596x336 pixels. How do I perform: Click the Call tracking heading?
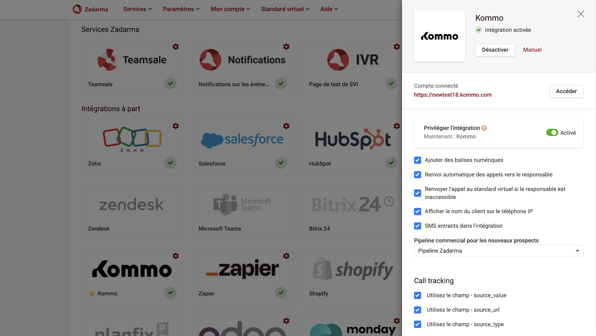click(x=434, y=281)
